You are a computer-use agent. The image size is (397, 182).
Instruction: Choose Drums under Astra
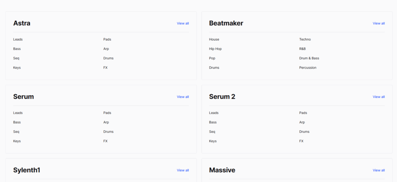point(109,58)
